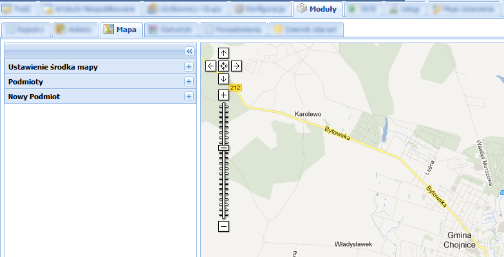
Task: Click the Podmioty header text
Action: pos(26,82)
